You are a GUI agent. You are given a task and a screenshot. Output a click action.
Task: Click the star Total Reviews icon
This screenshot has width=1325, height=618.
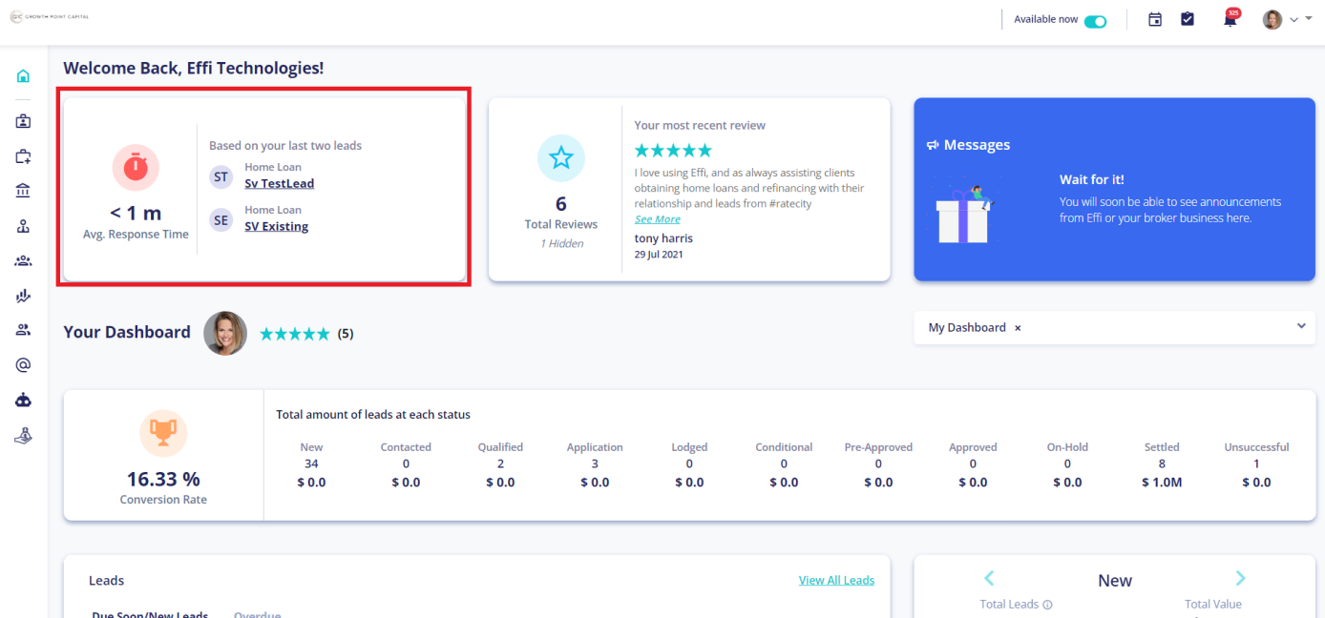(561, 158)
